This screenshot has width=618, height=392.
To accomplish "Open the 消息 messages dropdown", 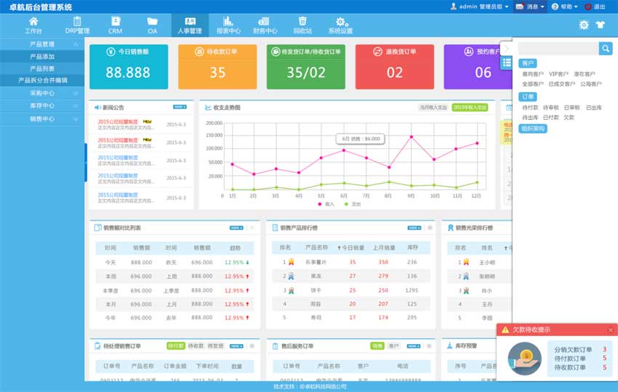I will [x=530, y=7].
